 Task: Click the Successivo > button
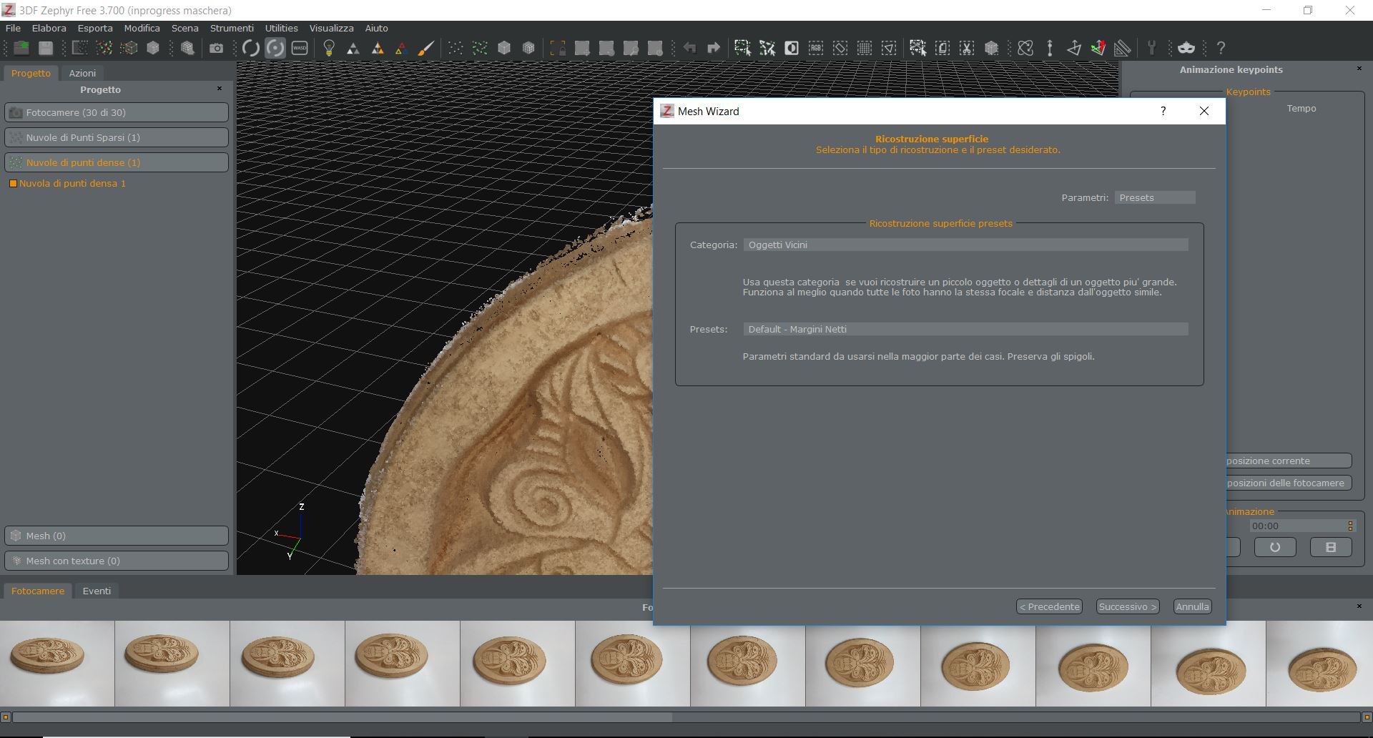point(1128,606)
